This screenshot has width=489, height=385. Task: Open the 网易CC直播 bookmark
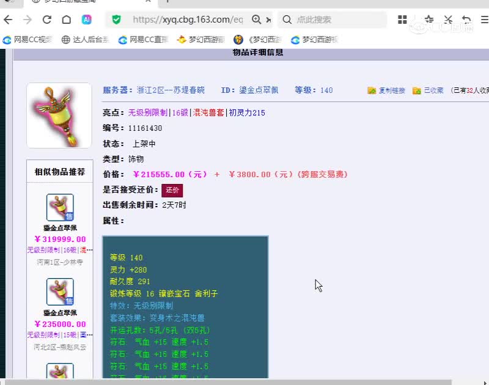tap(143, 40)
